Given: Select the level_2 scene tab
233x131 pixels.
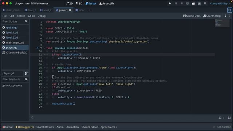Looking at the screenshot, I should (46, 10).
